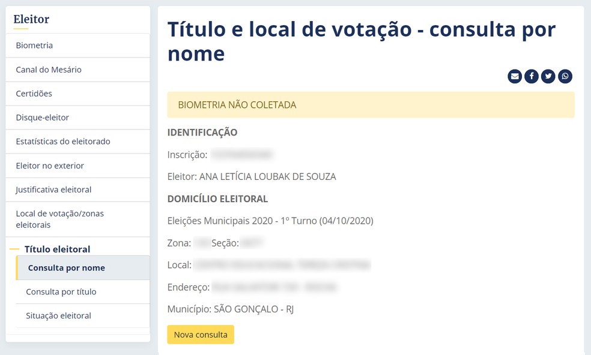This screenshot has width=591, height=355.
Task: Click the Eleitor header link
Action: [31, 19]
